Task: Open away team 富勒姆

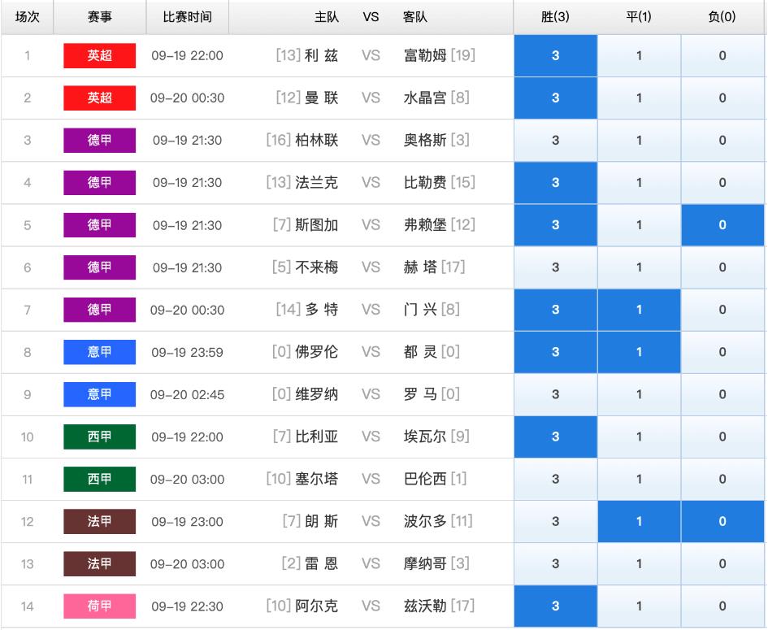Action: coord(425,55)
